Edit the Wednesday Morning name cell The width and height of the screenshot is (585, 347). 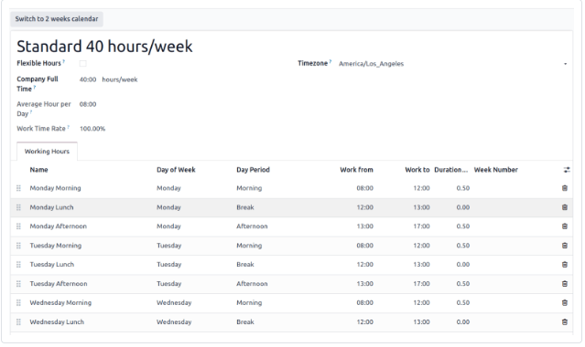tap(60, 302)
